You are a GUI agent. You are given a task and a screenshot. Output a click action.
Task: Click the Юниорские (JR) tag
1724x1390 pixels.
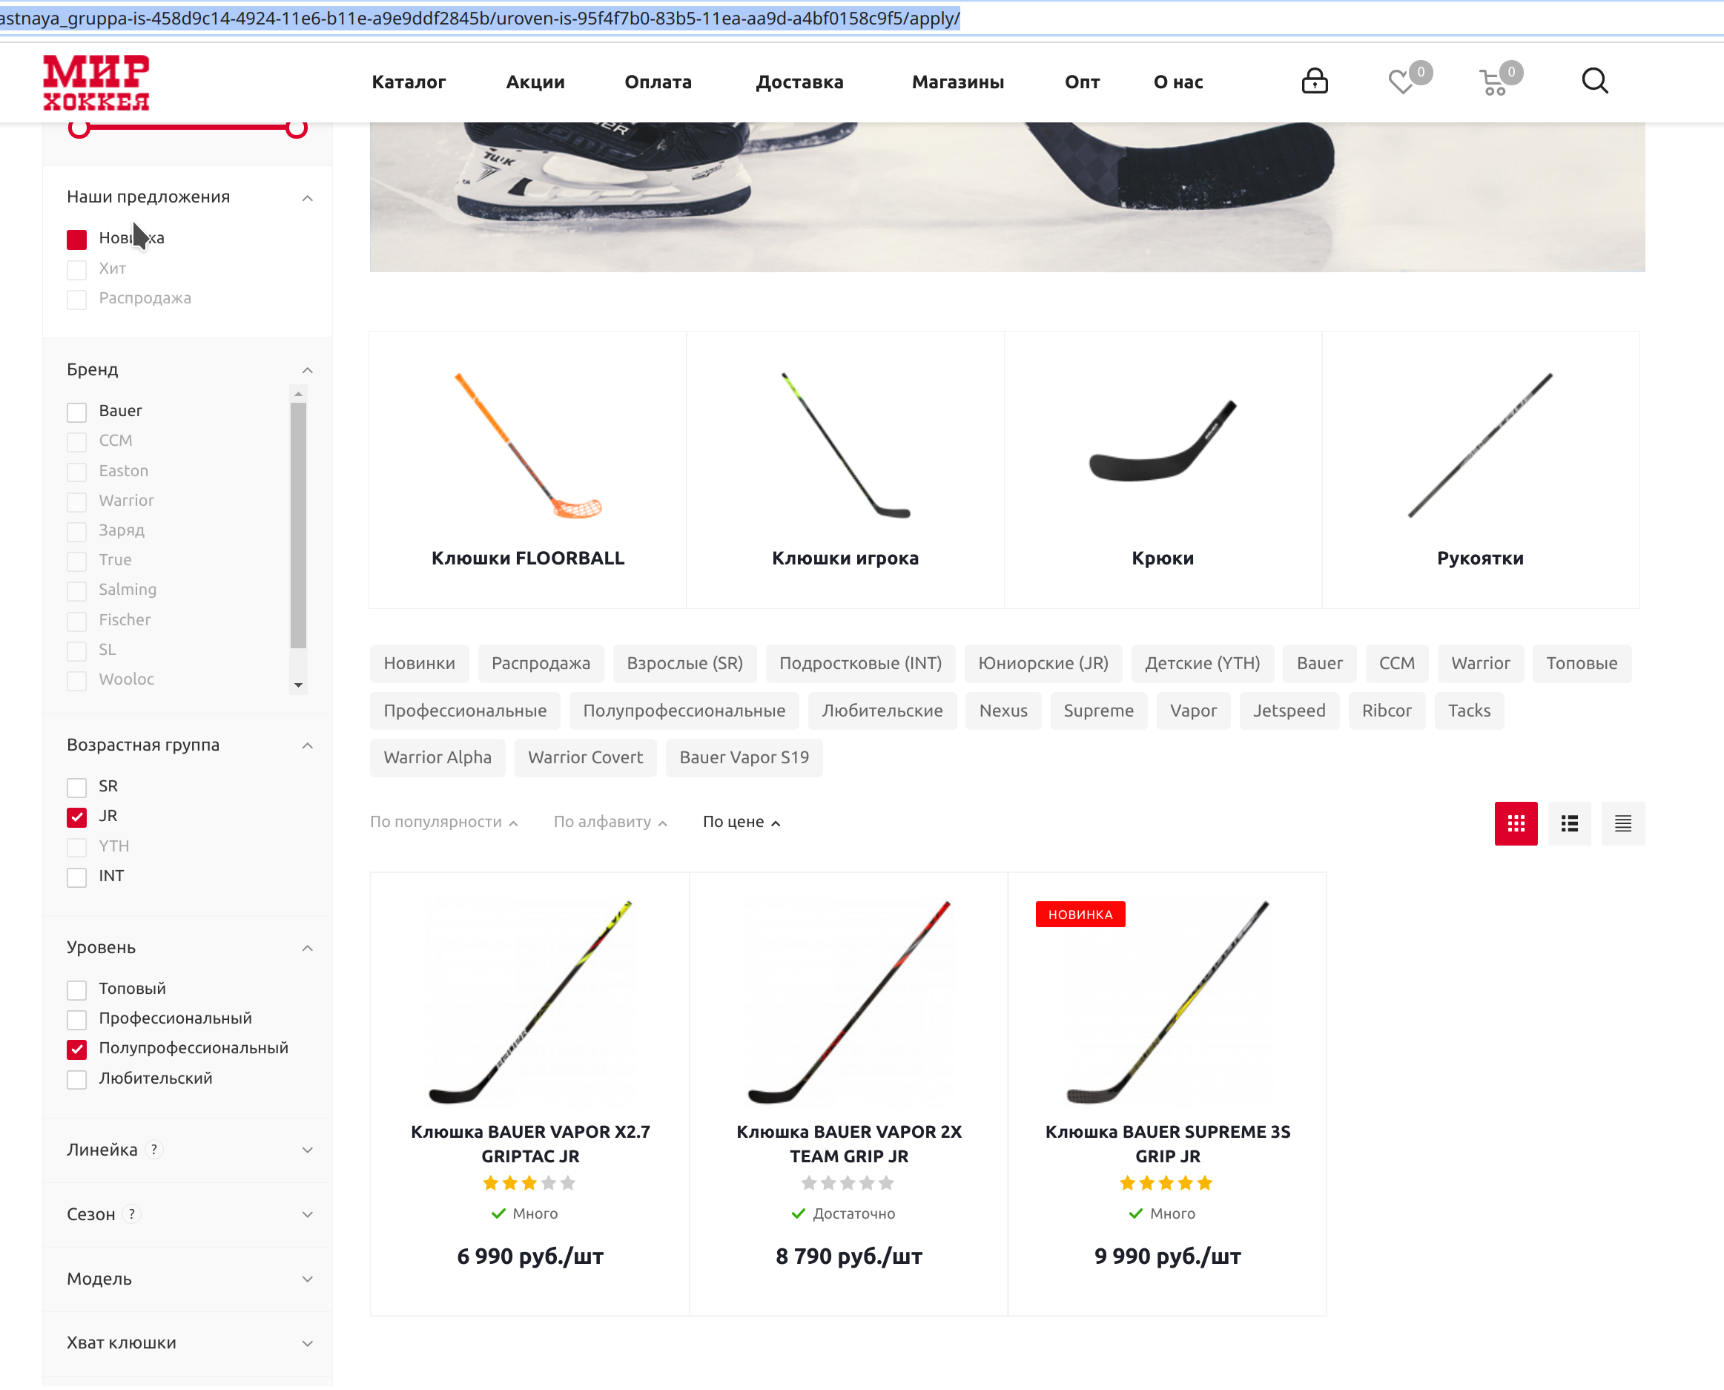tap(1043, 663)
